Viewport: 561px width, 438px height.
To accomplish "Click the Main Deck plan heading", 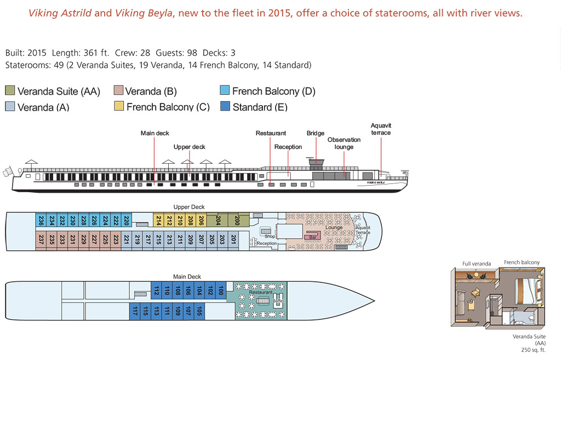I will coord(187,276).
